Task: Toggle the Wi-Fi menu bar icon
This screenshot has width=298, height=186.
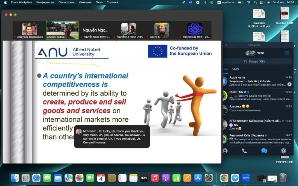Action: [249, 2]
